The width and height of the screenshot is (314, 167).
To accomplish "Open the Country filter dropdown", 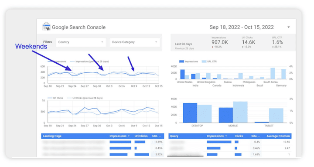I will 81,42.
